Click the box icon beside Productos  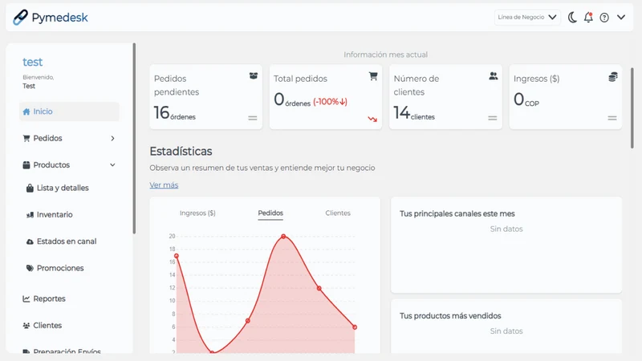(26, 165)
